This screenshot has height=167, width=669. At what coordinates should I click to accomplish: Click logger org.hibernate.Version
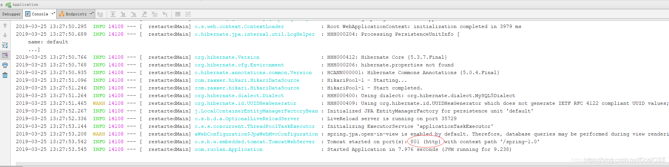(x=227, y=57)
